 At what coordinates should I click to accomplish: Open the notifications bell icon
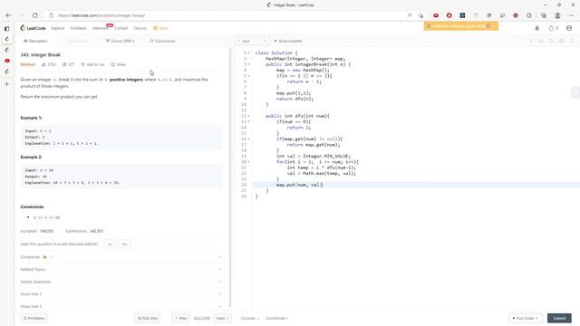tap(537, 28)
